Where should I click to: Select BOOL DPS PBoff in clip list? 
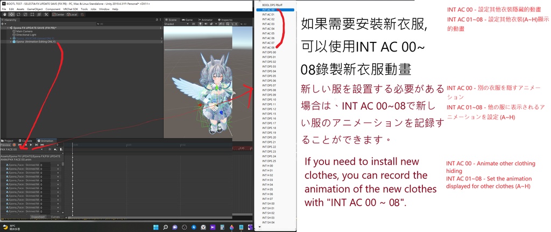[272, 5]
